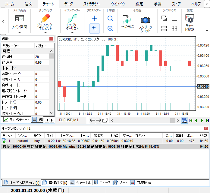Sort positions by the ロット column header
This screenshot has width=210, height=193.
(x=50, y=135)
